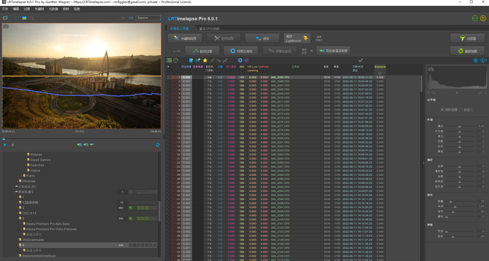Screen dimensions: 489x261
Task: Click the magnifier zoom icon above the preview
Action: (32, 18)
